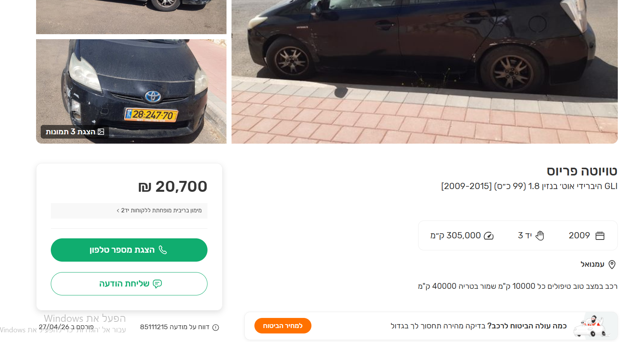The image size is (631, 342).
Task: Click the calendar icon next to 2009
Action: pos(600,235)
